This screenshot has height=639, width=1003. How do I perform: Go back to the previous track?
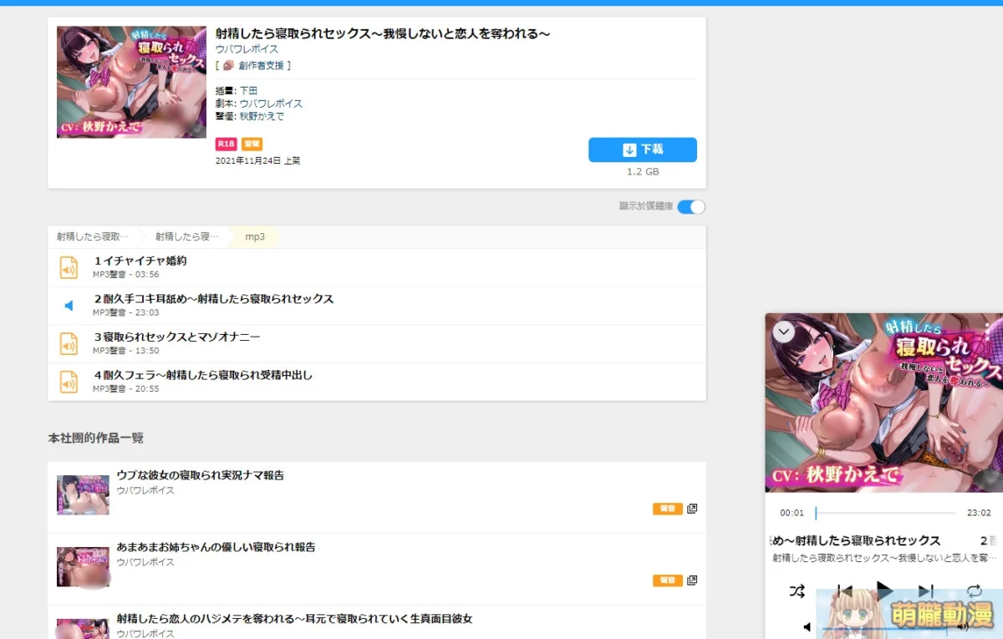[x=846, y=591]
